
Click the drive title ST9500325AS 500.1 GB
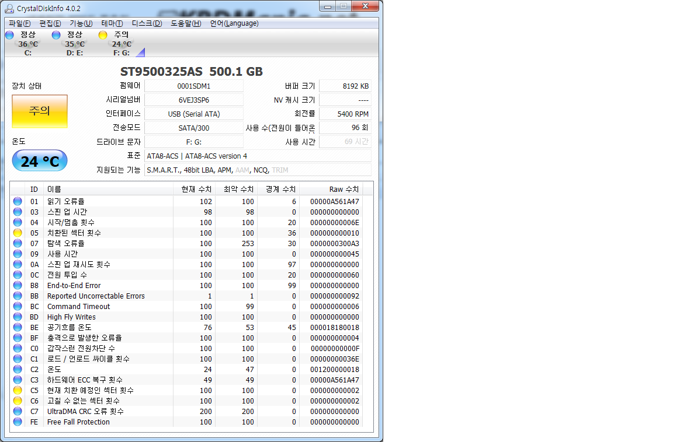192,72
